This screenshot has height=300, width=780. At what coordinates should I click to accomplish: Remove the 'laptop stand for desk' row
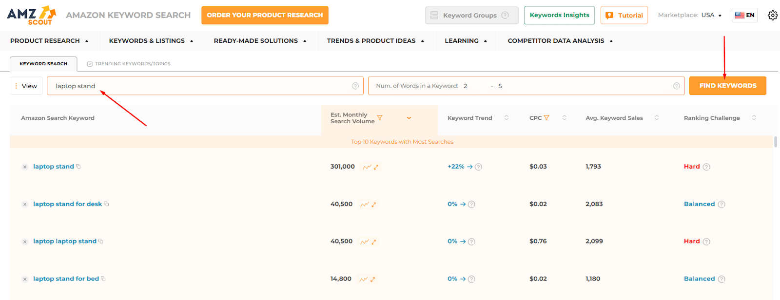(x=25, y=205)
